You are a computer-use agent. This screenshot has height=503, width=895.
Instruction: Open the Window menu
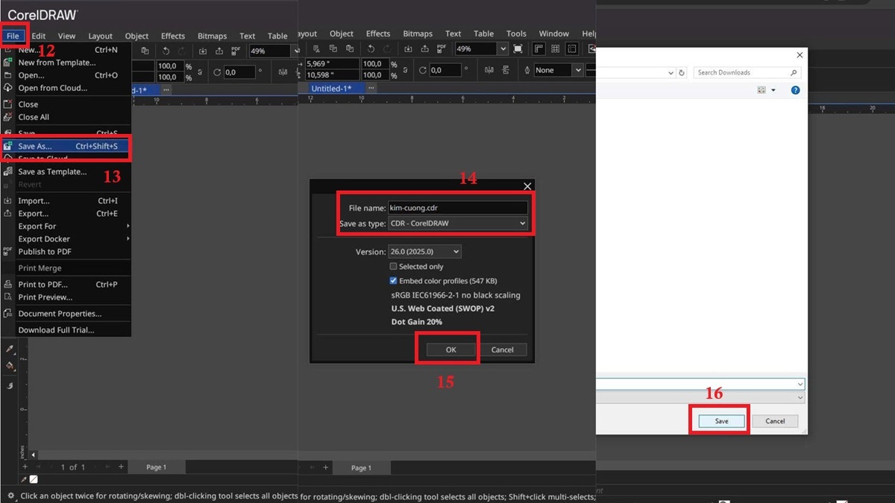click(554, 34)
